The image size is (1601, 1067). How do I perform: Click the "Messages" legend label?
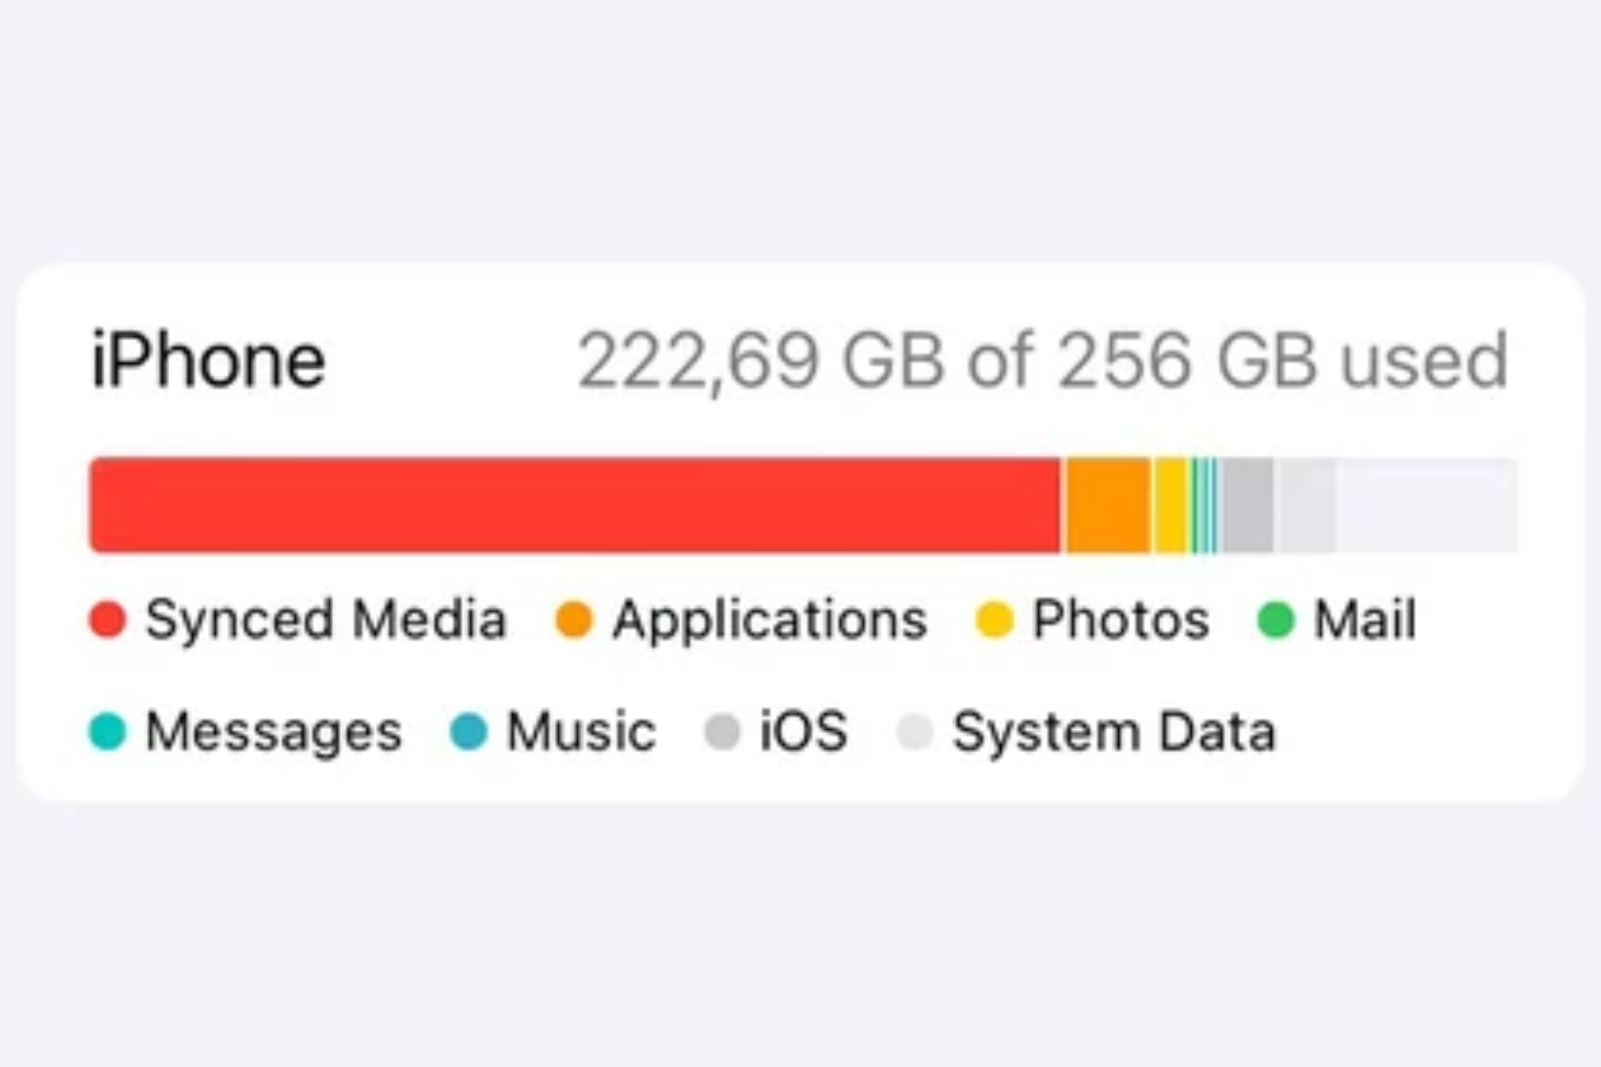(x=274, y=732)
